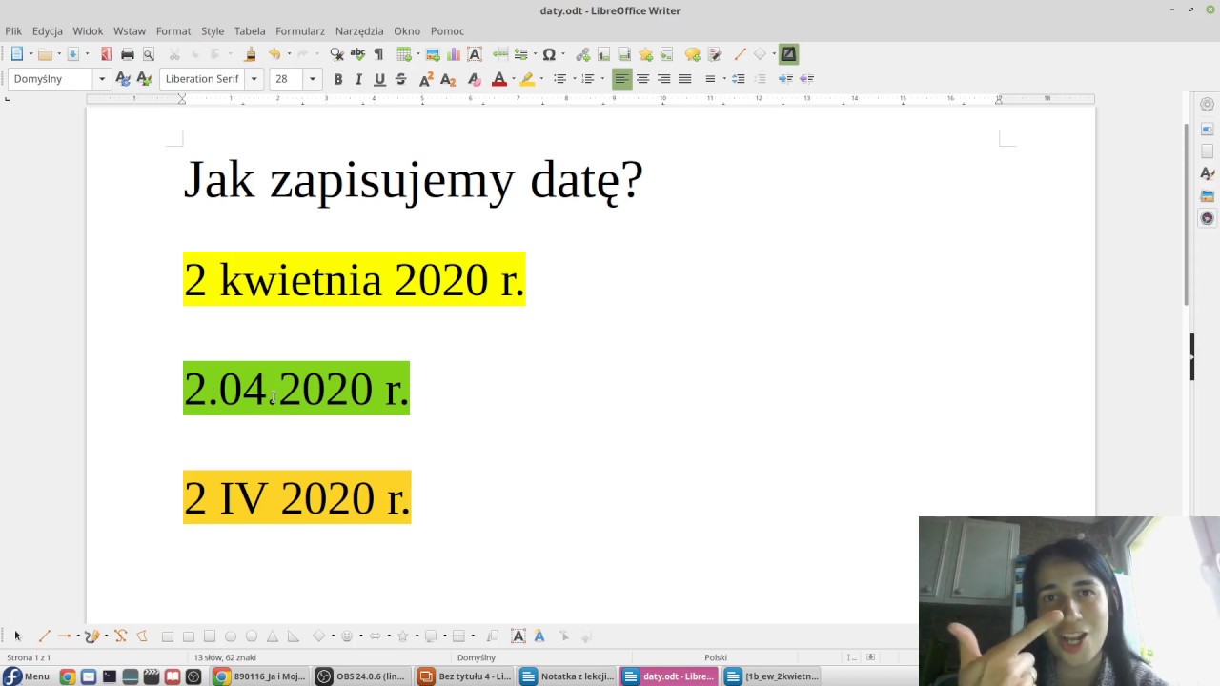Select the Rectangle shape tool
The width and height of the screenshot is (1220, 686).
[x=168, y=636]
